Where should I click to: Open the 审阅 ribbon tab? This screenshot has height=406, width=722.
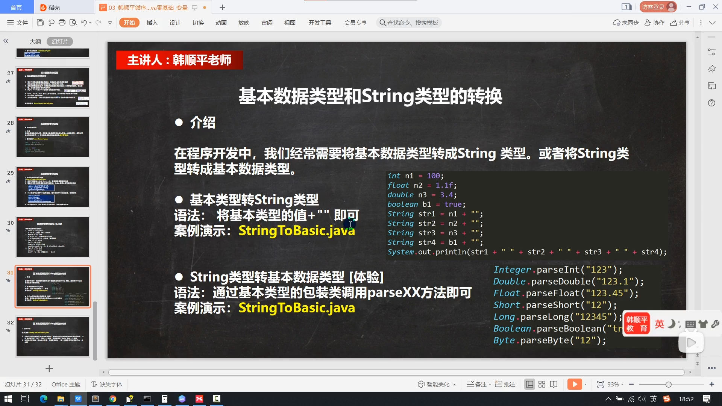pyautogui.click(x=267, y=23)
